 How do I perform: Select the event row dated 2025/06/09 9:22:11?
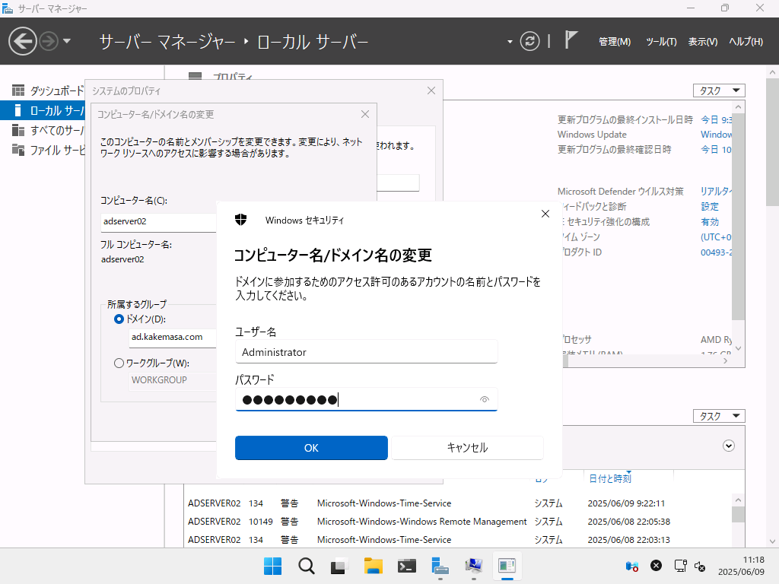(x=459, y=503)
